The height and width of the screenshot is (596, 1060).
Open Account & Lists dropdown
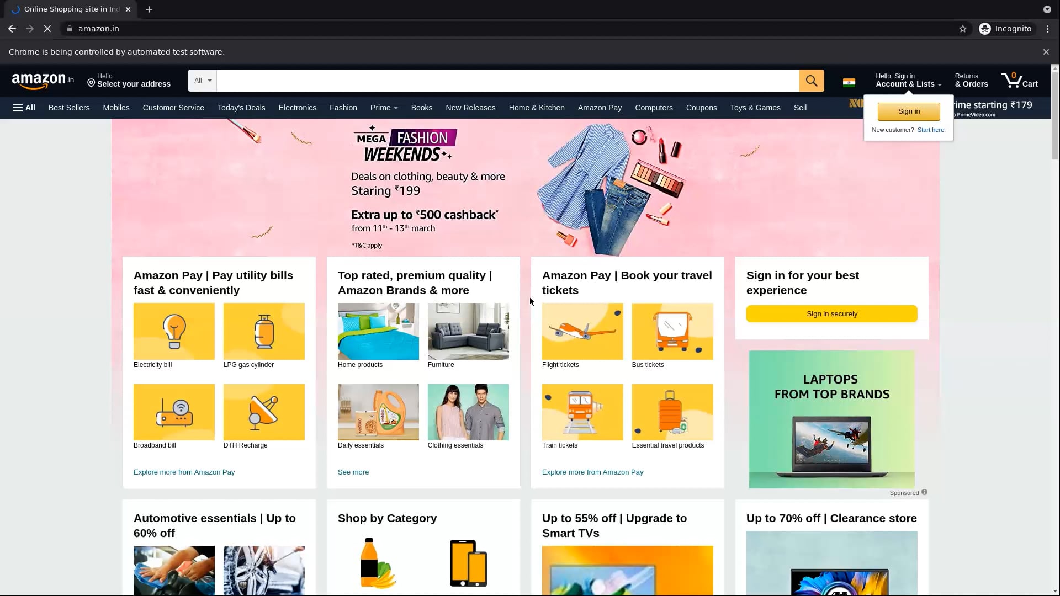[x=908, y=81]
